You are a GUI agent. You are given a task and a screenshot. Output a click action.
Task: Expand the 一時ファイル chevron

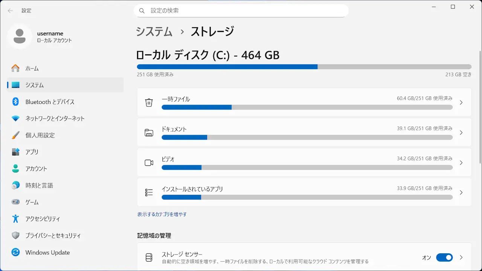tap(461, 102)
